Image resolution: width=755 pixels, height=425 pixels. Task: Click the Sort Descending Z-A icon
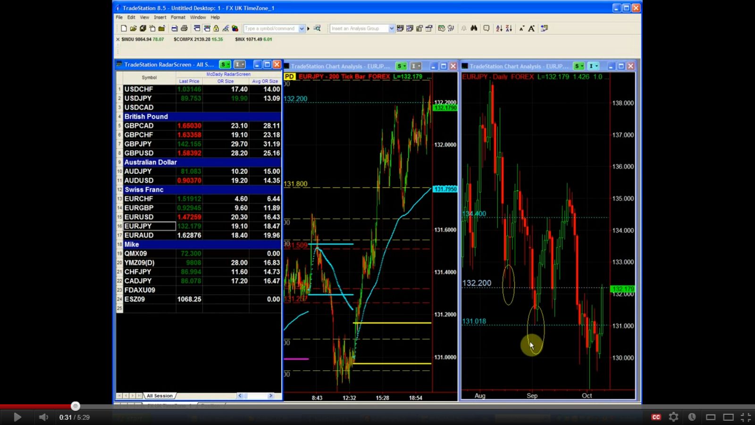509,28
